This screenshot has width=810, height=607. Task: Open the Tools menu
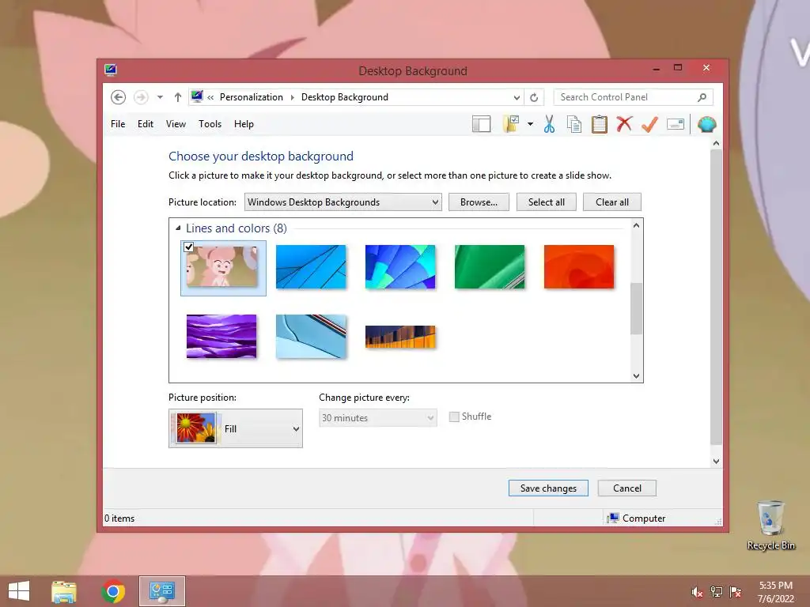pyautogui.click(x=210, y=124)
